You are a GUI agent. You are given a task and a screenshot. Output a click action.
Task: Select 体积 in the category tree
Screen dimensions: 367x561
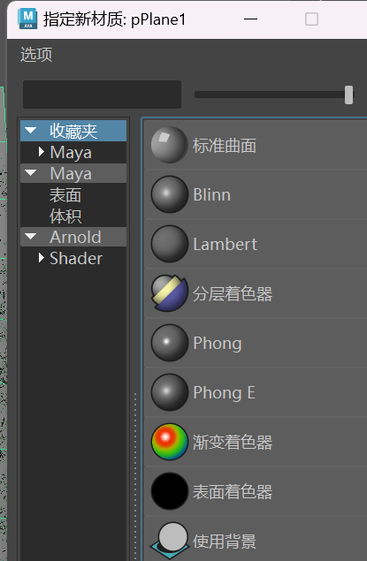pyautogui.click(x=65, y=216)
